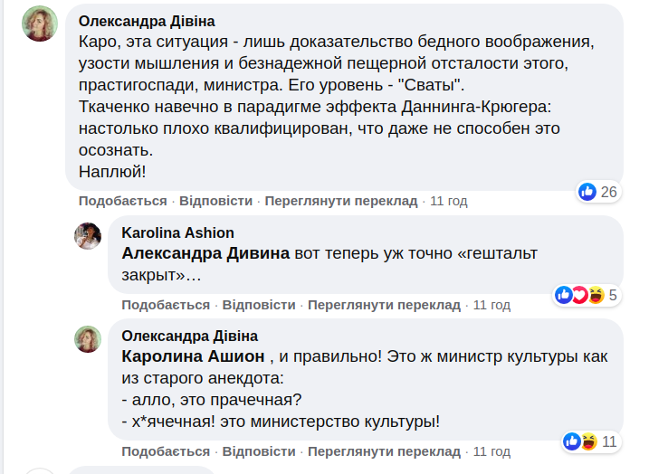Image resolution: width=668 pixels, height=474 pixels.
Task: Click the like icon on the anecdote reply
Action: [572, 441]
